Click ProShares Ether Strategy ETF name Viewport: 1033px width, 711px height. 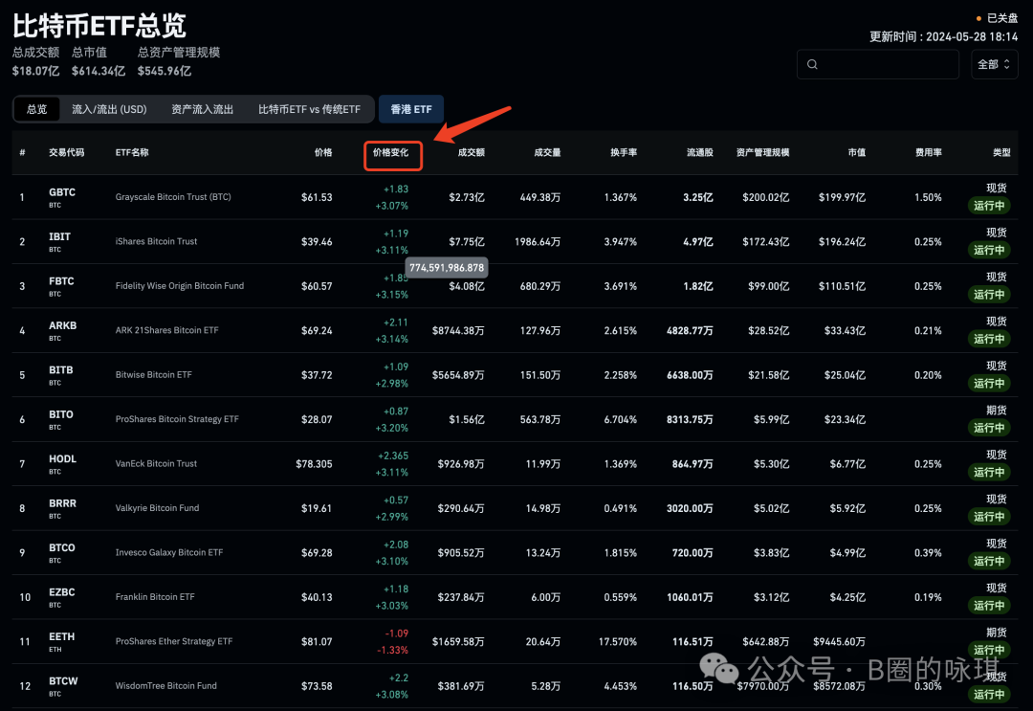[174, 641]
